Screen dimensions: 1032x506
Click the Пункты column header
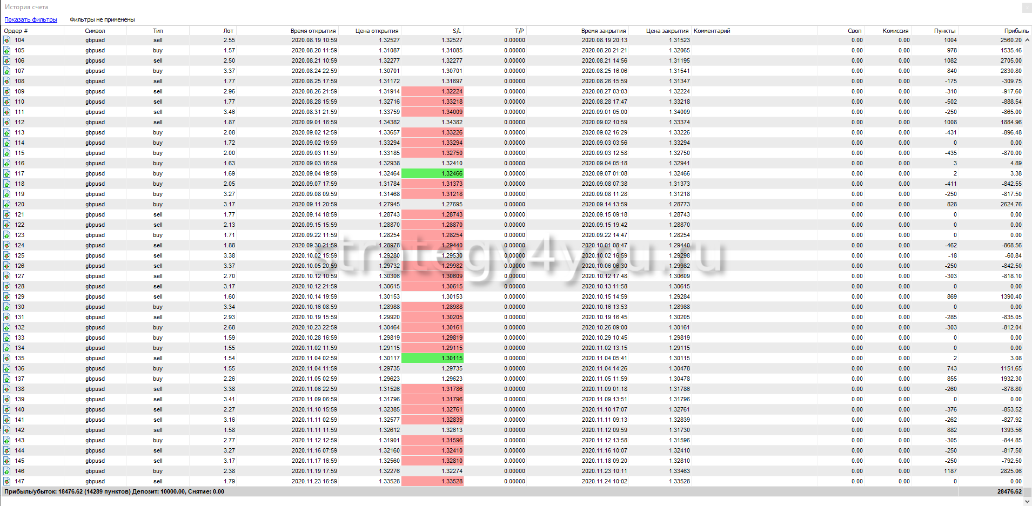click(944, 31)
